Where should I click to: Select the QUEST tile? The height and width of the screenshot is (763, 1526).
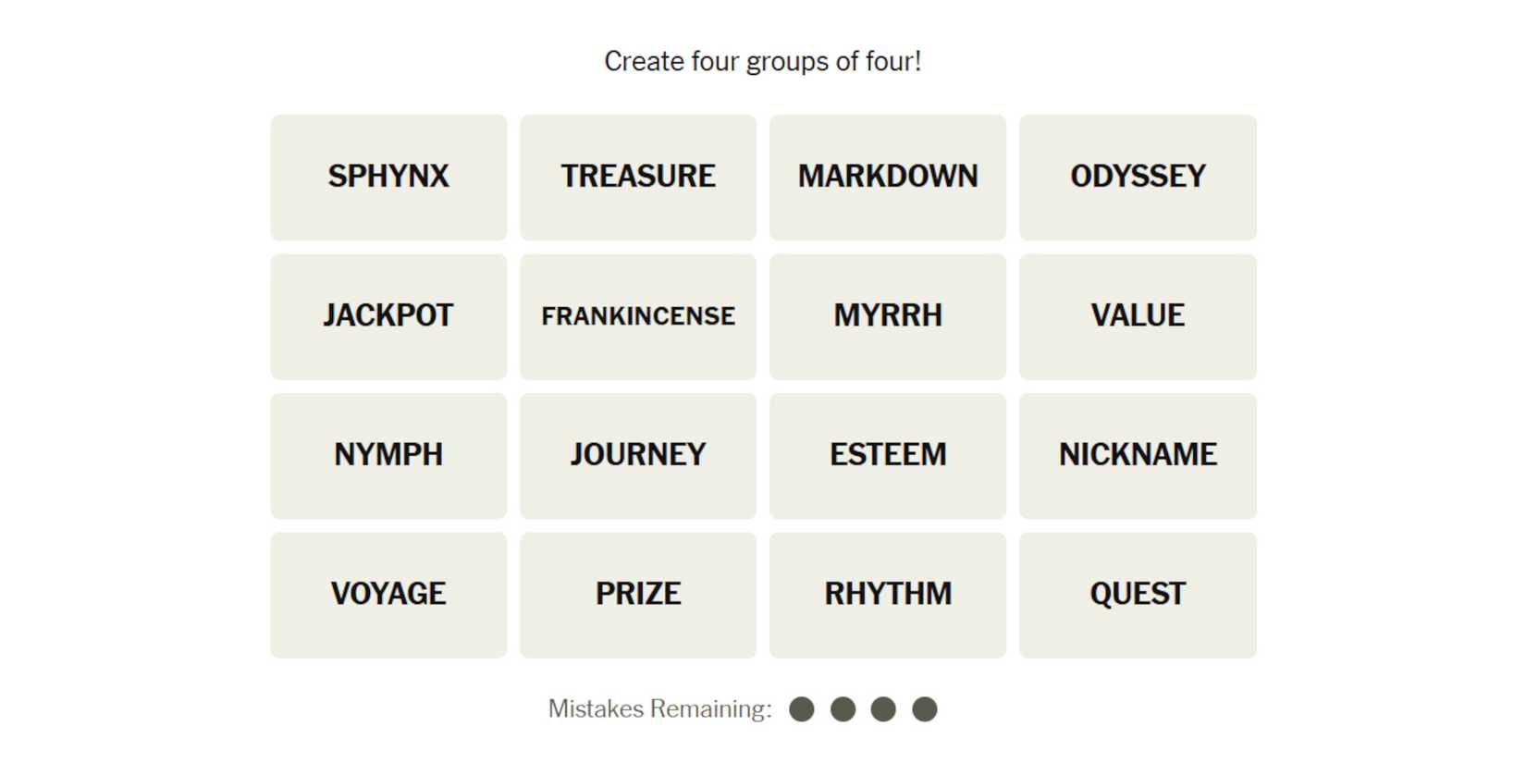pos(1138,595)
